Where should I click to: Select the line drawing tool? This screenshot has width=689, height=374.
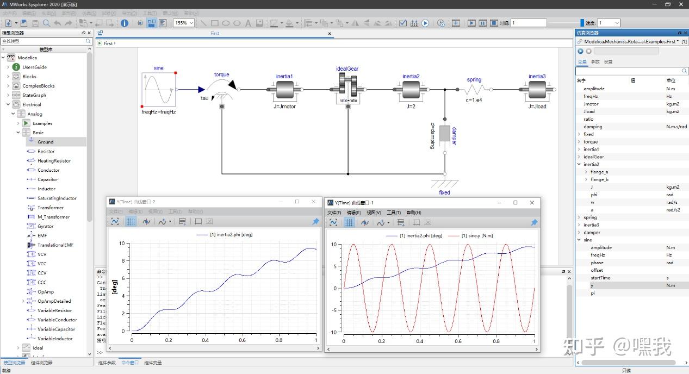pos(203,23)
